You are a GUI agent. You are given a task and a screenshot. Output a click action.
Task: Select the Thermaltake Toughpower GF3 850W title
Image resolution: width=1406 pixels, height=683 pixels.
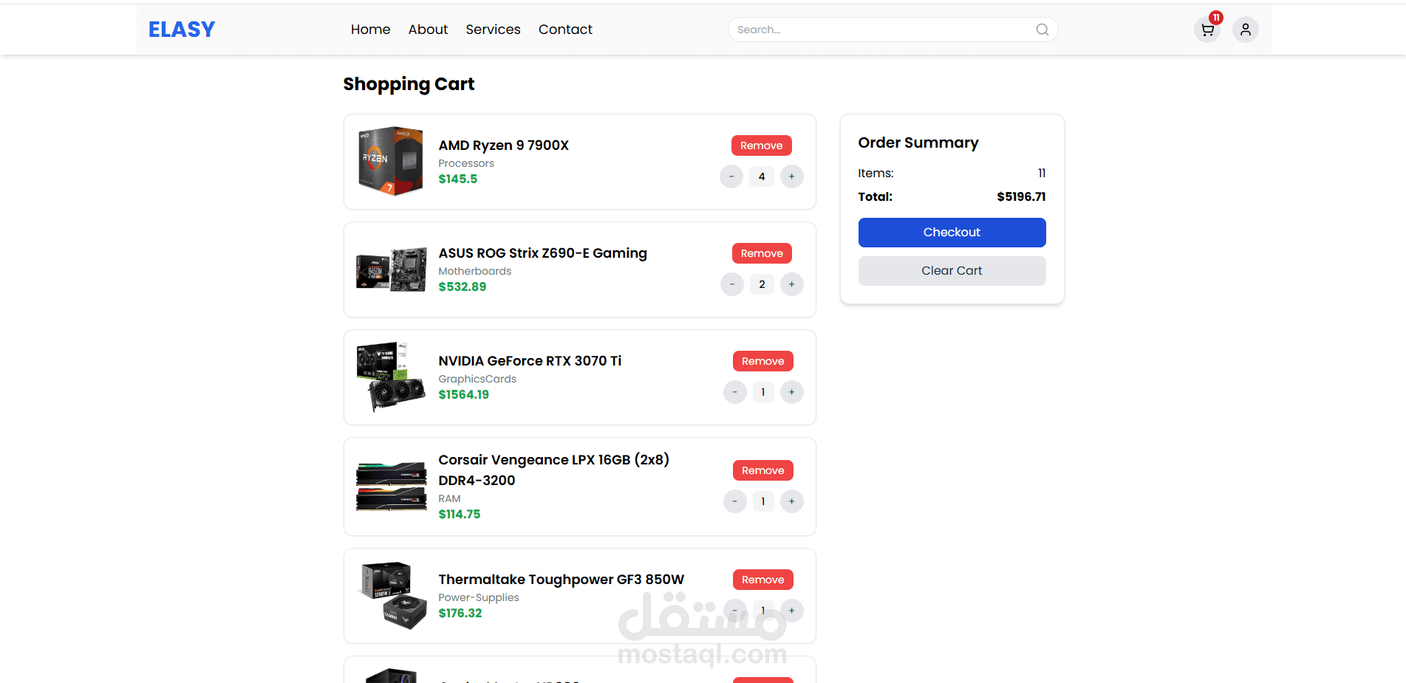[562, 580]
